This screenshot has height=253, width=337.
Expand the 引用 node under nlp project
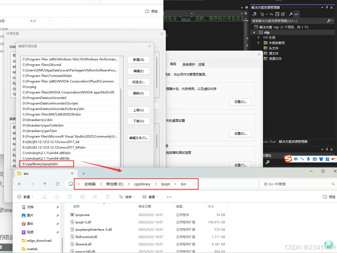258,38
